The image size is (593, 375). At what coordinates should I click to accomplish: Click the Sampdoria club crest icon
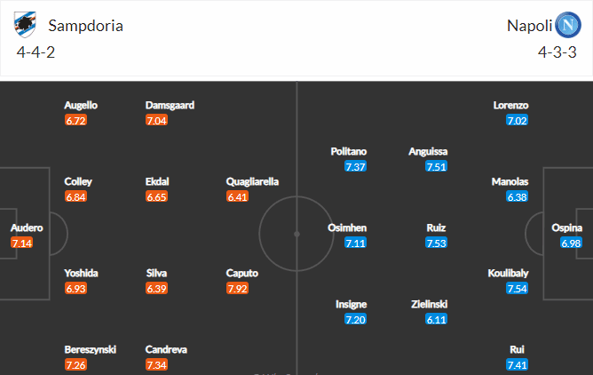click(25, 25)
